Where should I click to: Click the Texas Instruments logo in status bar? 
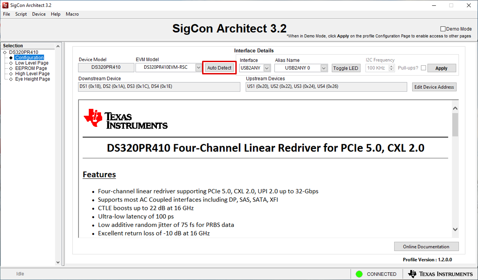[x=440, y=274]
